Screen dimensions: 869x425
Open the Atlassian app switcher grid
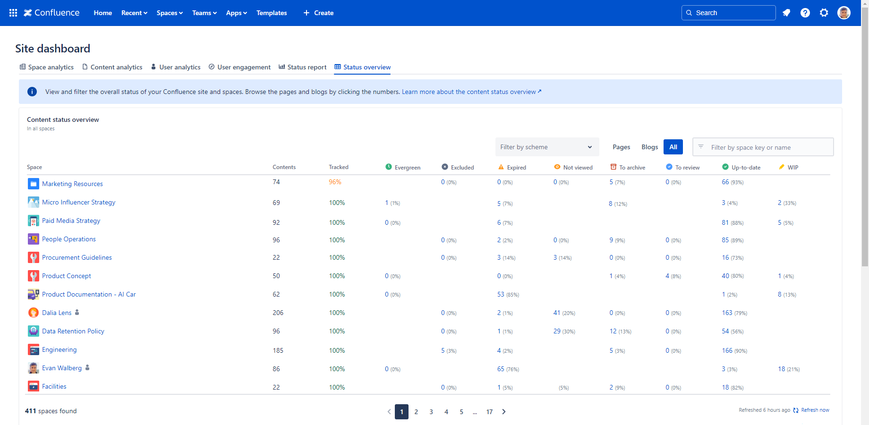click(x=13, y=13)
